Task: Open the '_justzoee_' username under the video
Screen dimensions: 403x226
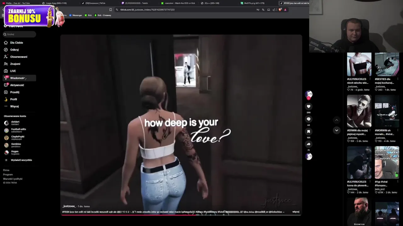Action: click(69, 206)
